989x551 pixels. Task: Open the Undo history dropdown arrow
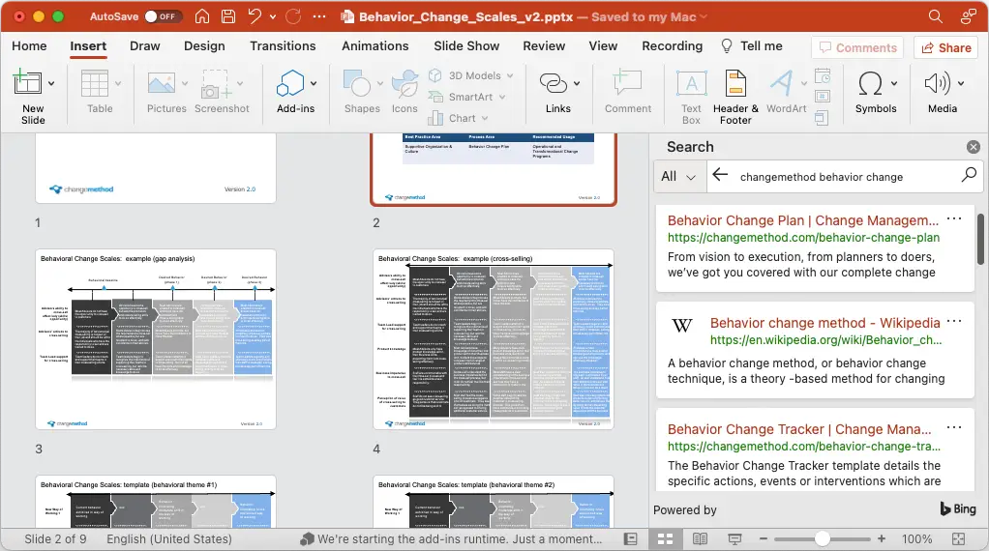coord(273,17)
